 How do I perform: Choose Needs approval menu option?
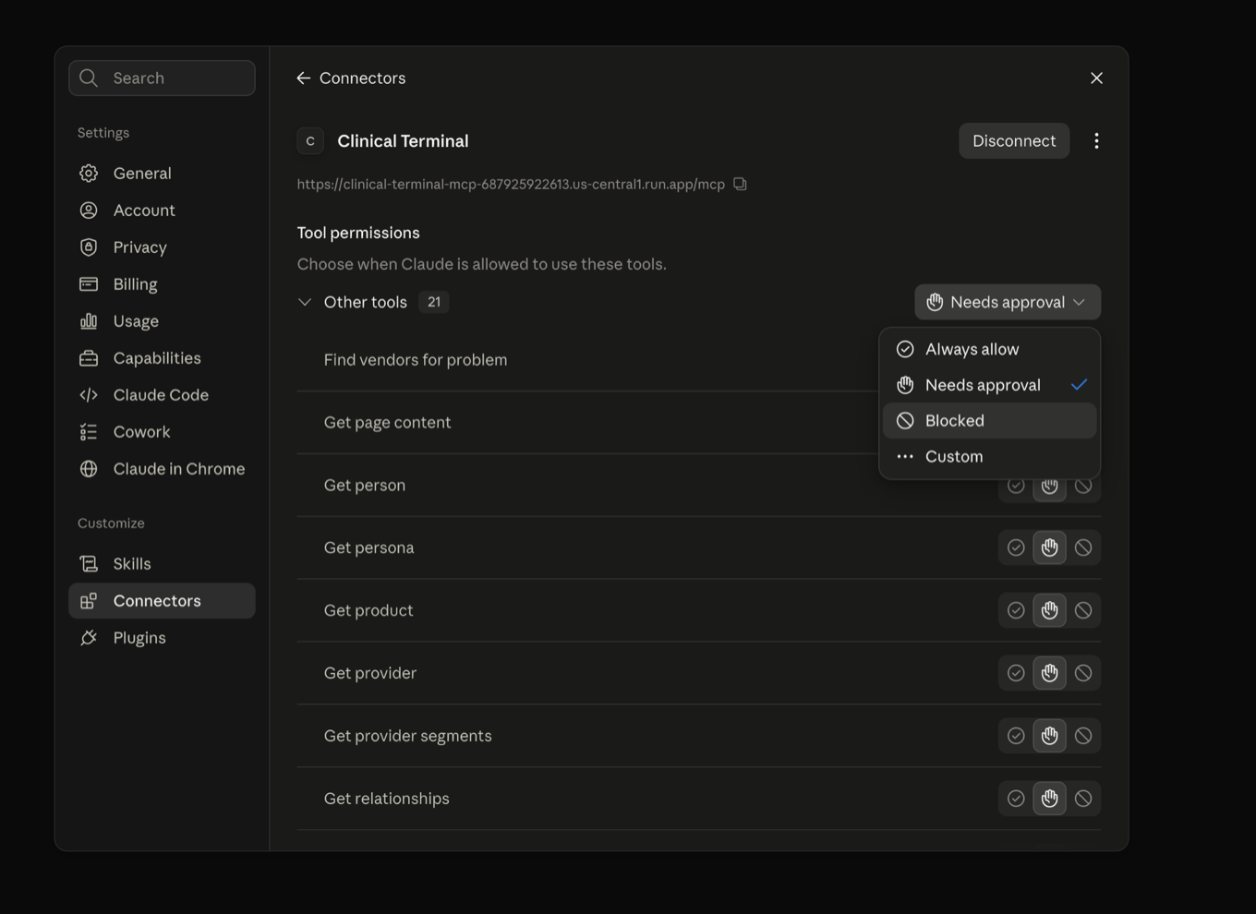pyautogui.click(x=989, y=385)
